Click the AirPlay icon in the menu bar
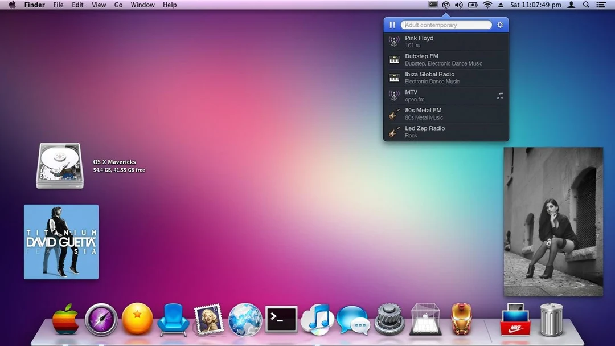Viewport: 615px width, 346px height. click(x=446, y=5)
